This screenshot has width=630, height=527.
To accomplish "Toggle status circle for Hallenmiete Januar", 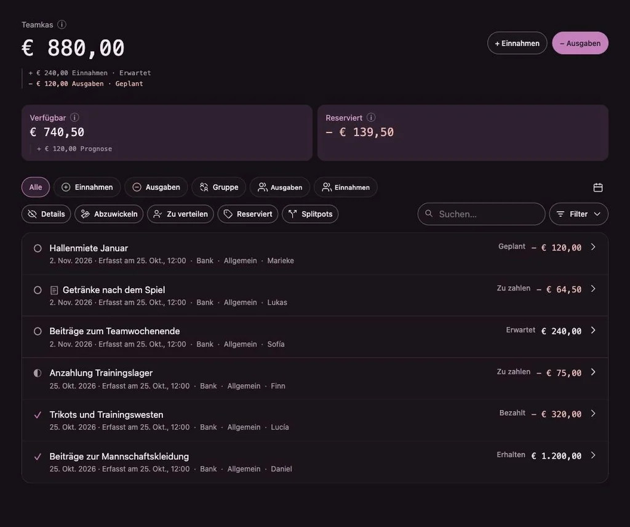I will (x=38, y=249).
